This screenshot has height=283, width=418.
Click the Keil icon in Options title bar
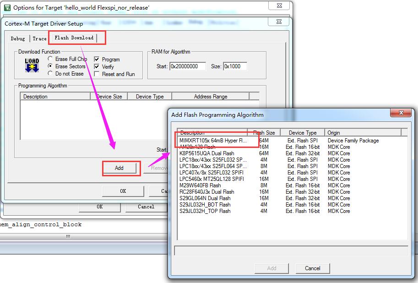point(7,8)
